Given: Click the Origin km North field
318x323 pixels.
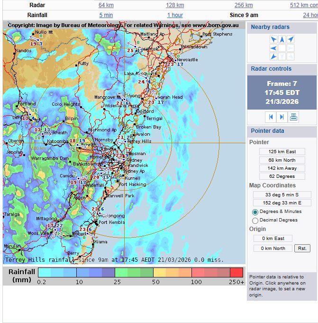Looking at the screenshot, I should 273,248.
